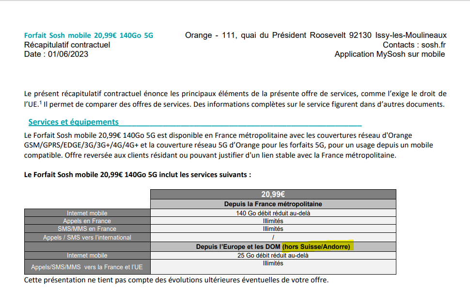Click the paragraph mentioning "GSM/GPRS/EDGE/3G/3G+/4G/4G+"
Viewport: 470px width, 294px height.
point(228,145)
